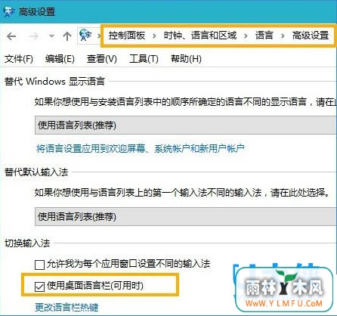
Task: Open the 查看(V) menu
Action: 102,59
